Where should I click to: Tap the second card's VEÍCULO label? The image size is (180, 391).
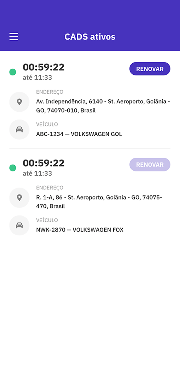pyautogui.click(x=47, y=220)
